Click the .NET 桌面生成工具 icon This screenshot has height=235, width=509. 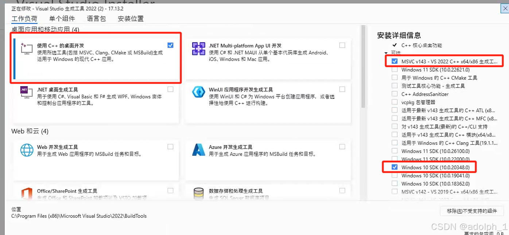(27, 92)
